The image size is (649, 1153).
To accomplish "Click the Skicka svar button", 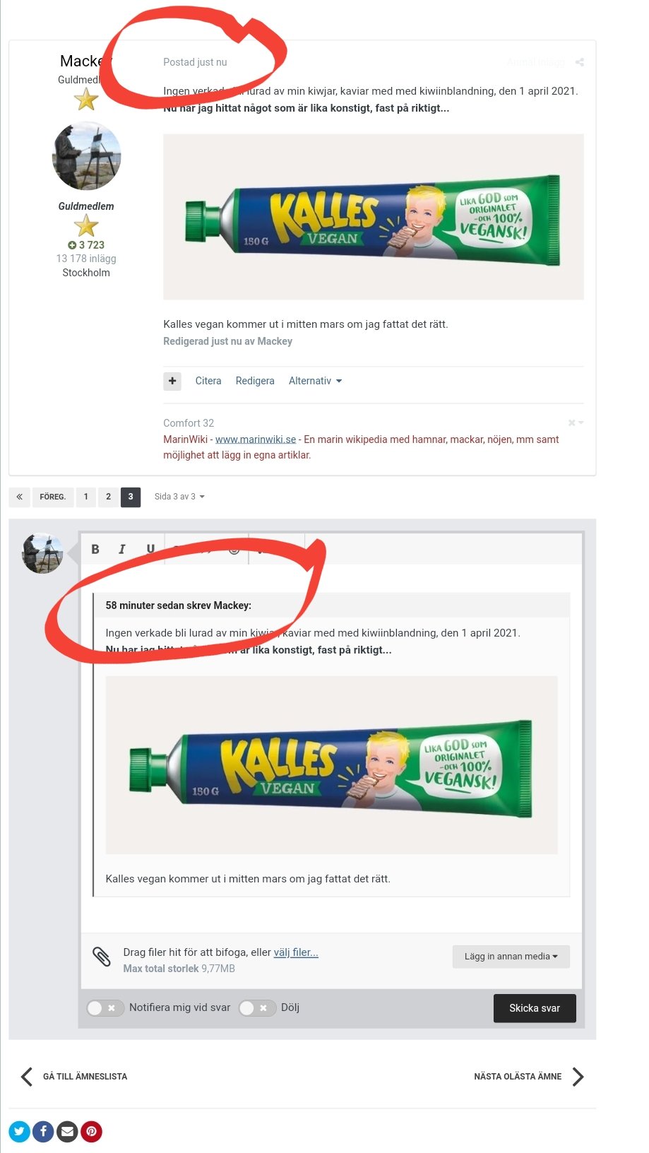I will click(535, 1008).
